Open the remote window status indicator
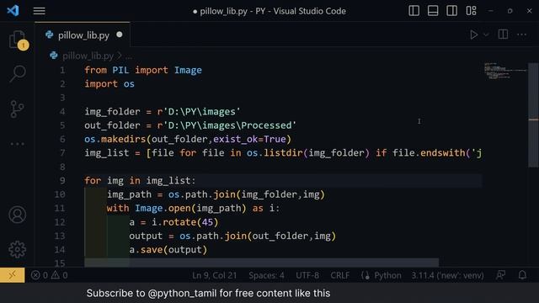Screen dimensions: 539x303 (x=13, y=275)
